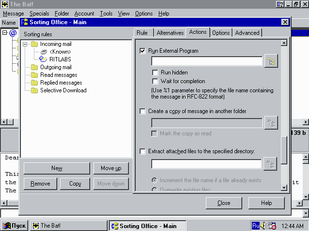Click the RITLABS rule icon
This screenshot has height=231, width=309.
[x=43, y=59]
